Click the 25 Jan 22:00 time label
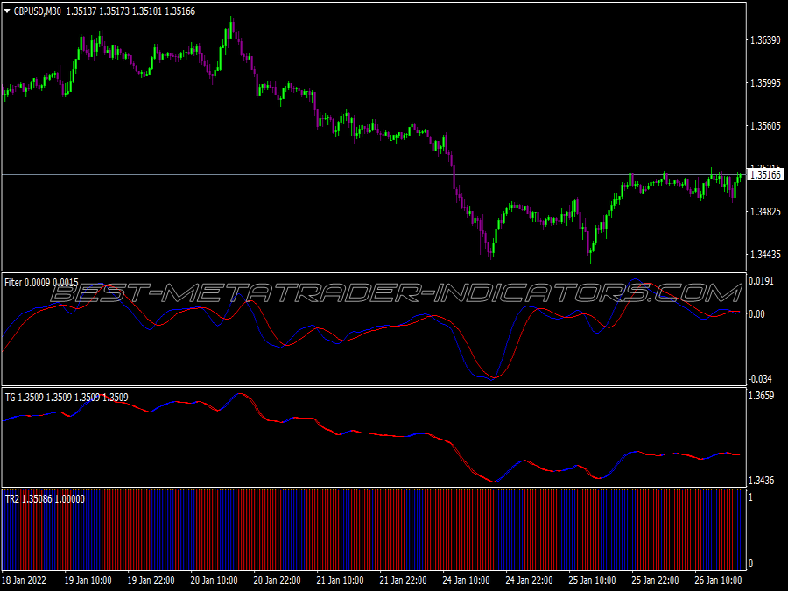788x591 pixels. 655,580
